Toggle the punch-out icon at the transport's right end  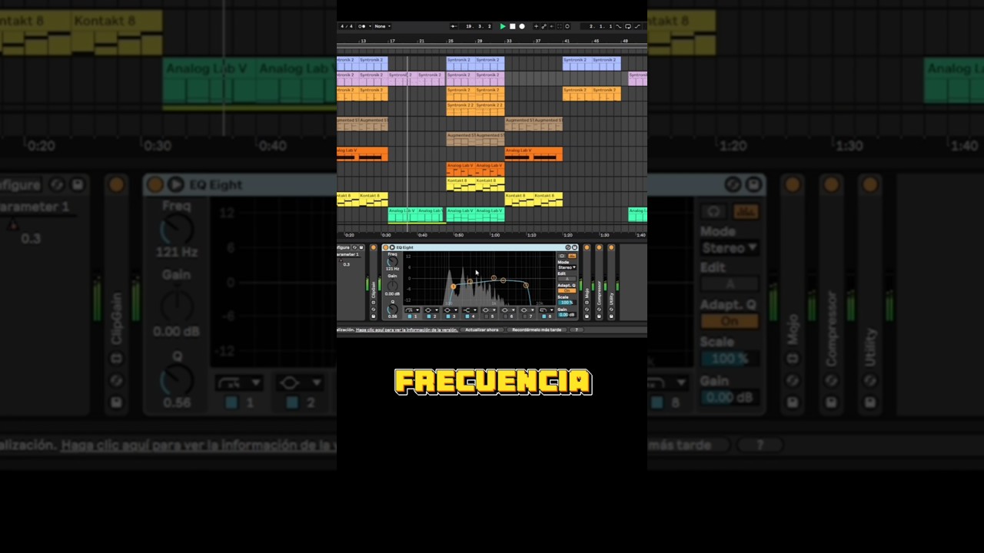coord(637,26)
